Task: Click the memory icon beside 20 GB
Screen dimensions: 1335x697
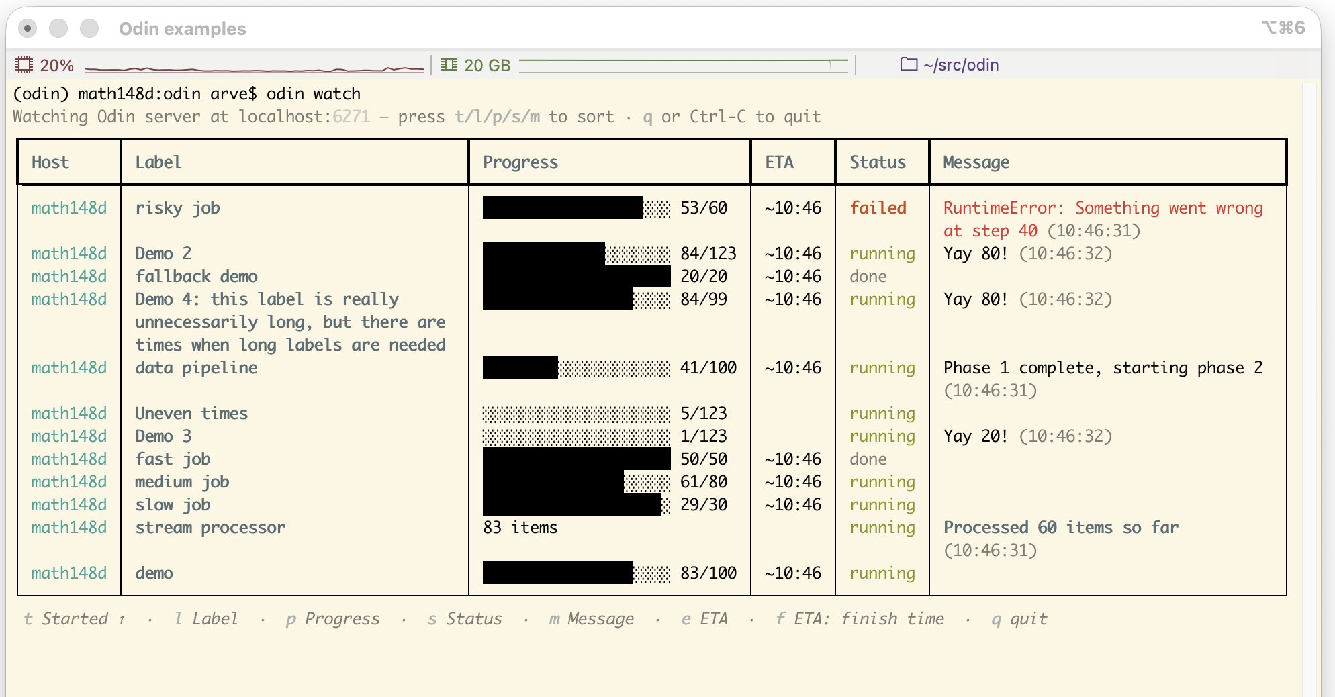Action: click(x=449, y=65)
